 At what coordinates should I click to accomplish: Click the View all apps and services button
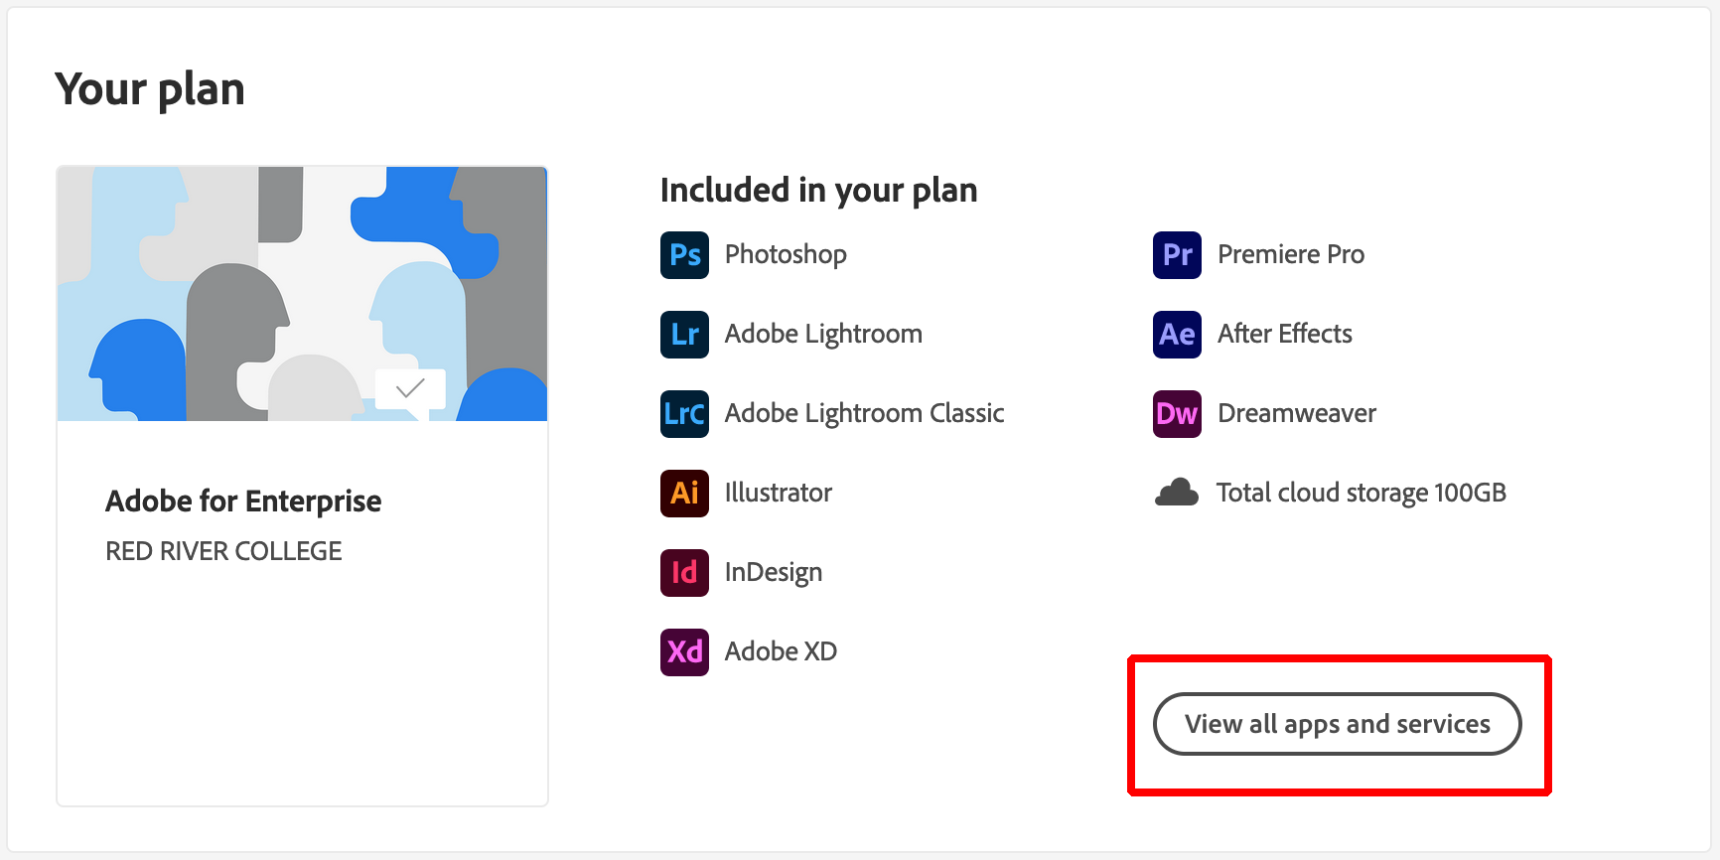(1337, 724)
